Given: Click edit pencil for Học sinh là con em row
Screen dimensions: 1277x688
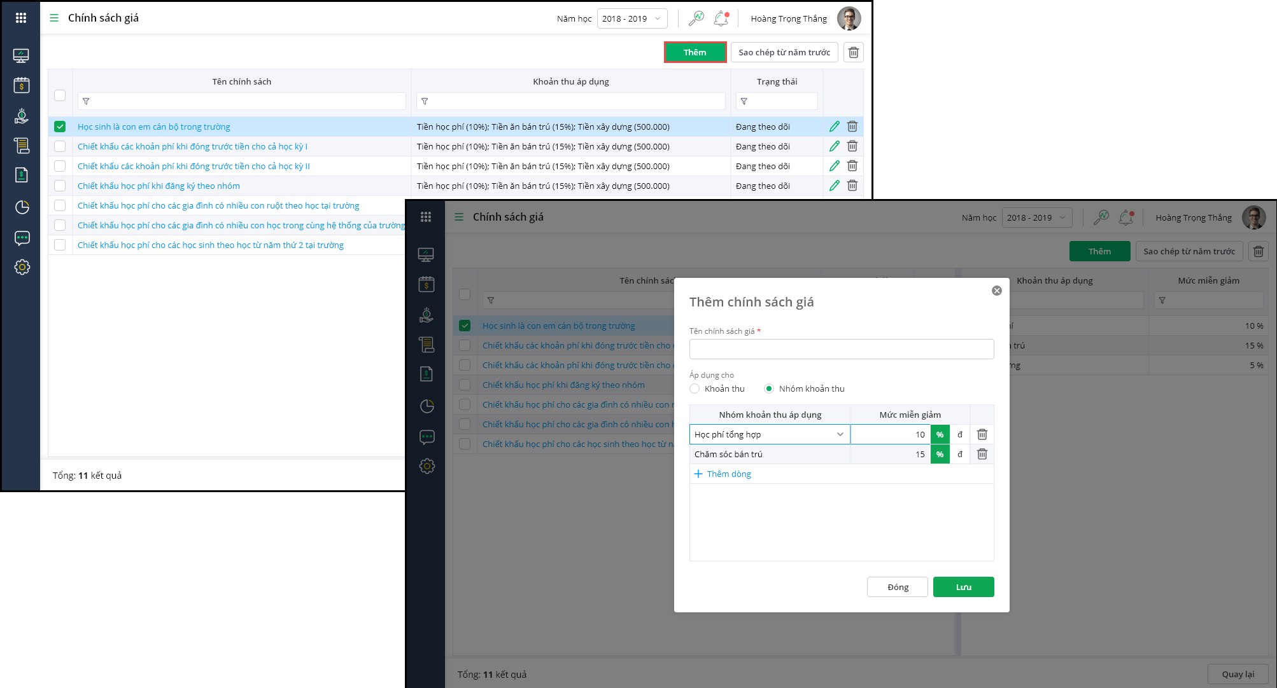Looking at the screenshot, I should [x=834, y=127].
